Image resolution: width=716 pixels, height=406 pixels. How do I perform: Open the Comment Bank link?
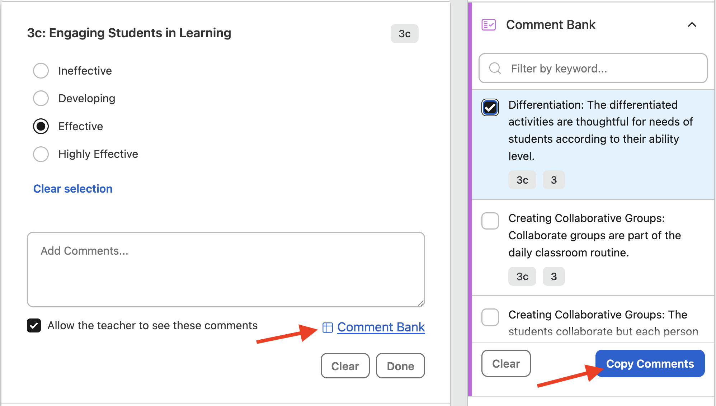click(381, 327)
